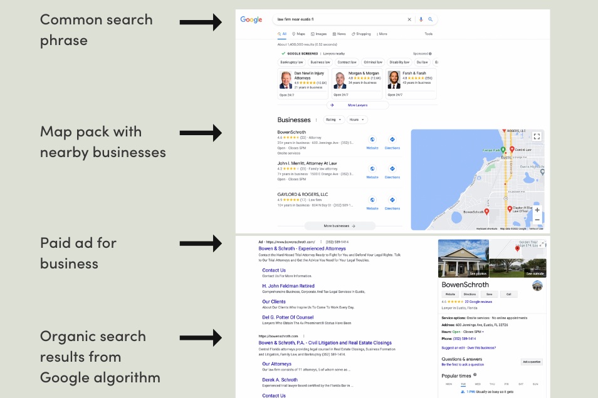Select the Business law chip
598x398 pixels.
[x=320, y=62]
